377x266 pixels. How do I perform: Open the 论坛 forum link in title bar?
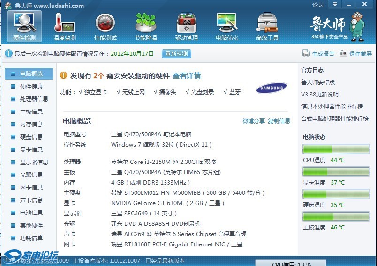318,5
